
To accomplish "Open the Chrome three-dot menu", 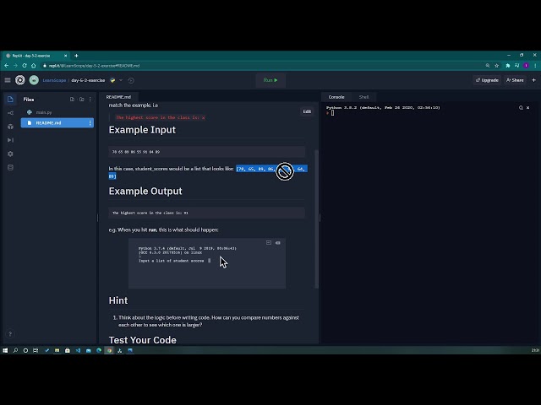I will (535, 66).
